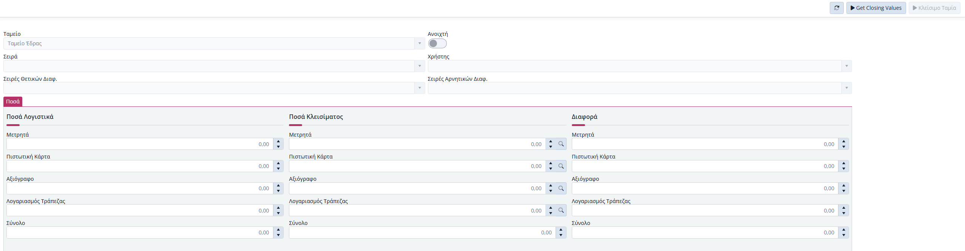965x251 pixels.
Task: Click the Ποσά Κλεισίματος section heading
Action: tap(316, 117)
